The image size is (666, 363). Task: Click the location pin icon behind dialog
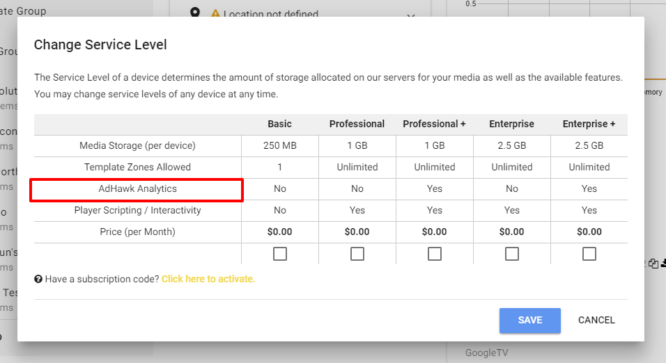coord(195,13)
